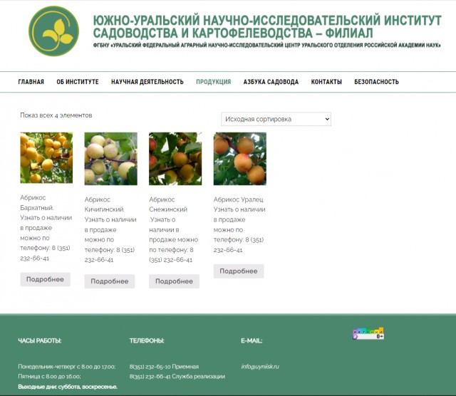Click the E-MAIL footer heading
This screenshot has height=396, width=456.
252,340
